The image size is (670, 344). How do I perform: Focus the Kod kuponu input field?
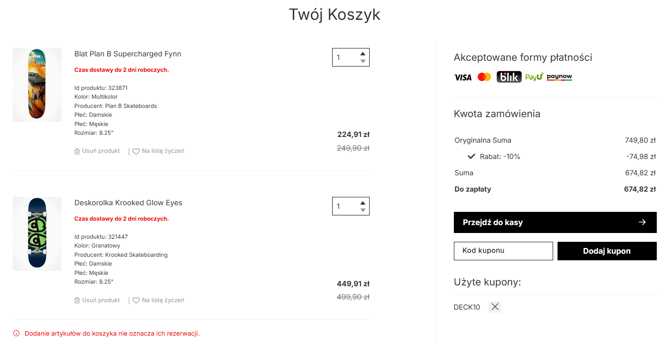[x=503, y=251]
